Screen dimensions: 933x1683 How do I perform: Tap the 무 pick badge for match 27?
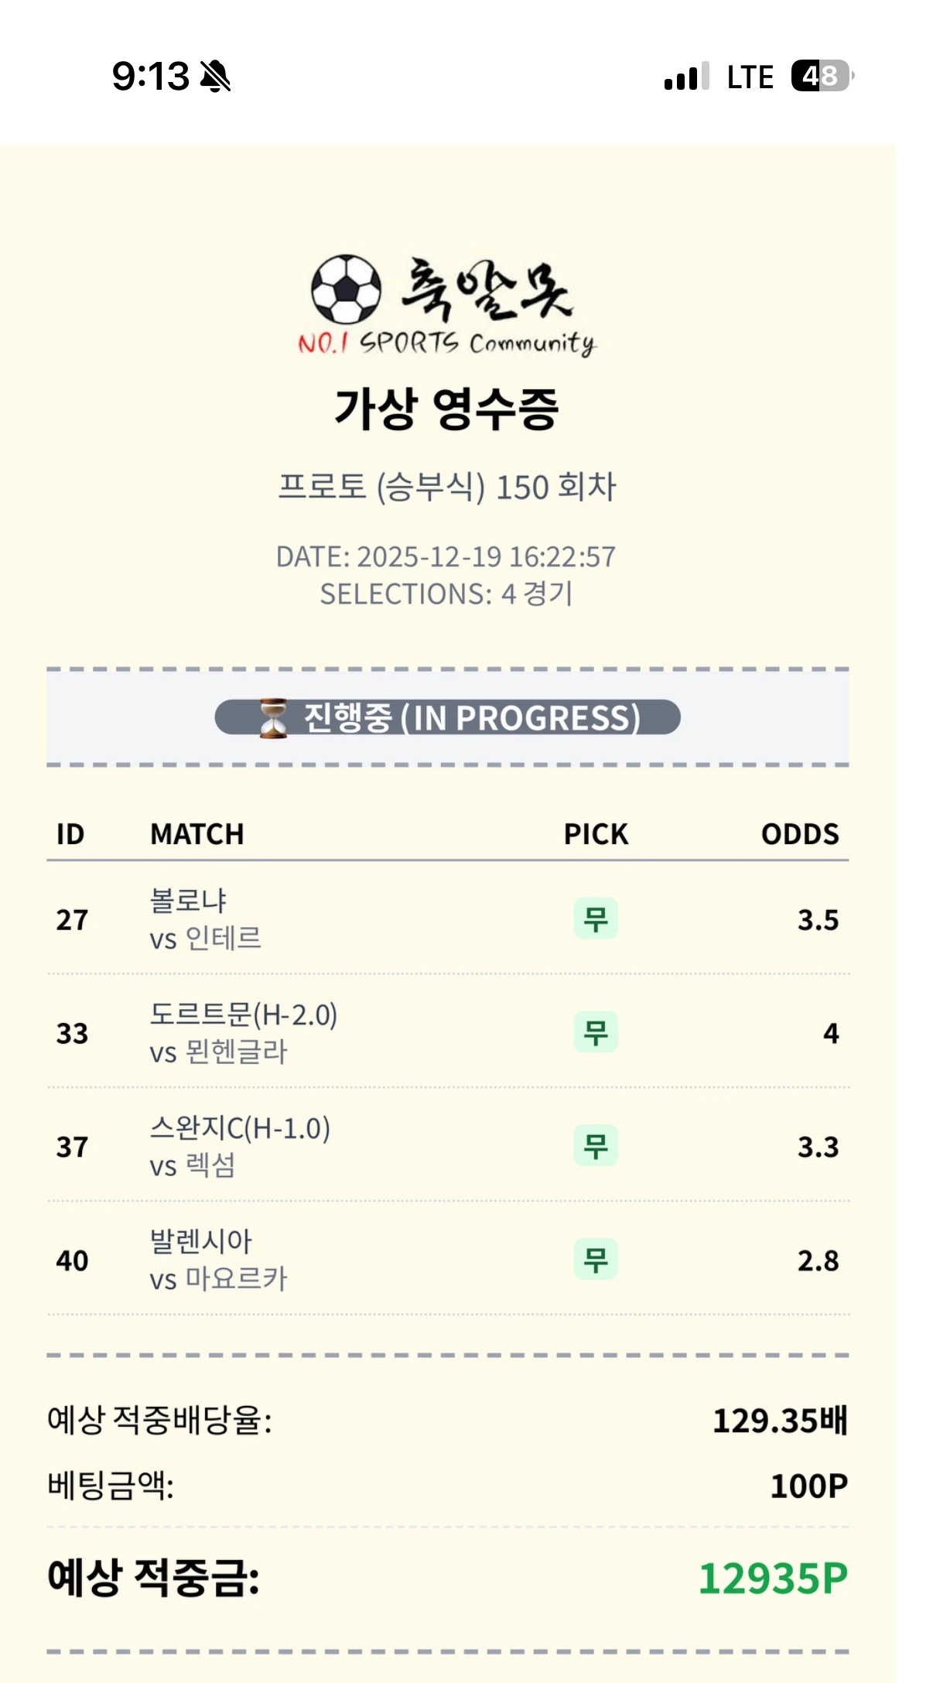click(596, 918)
